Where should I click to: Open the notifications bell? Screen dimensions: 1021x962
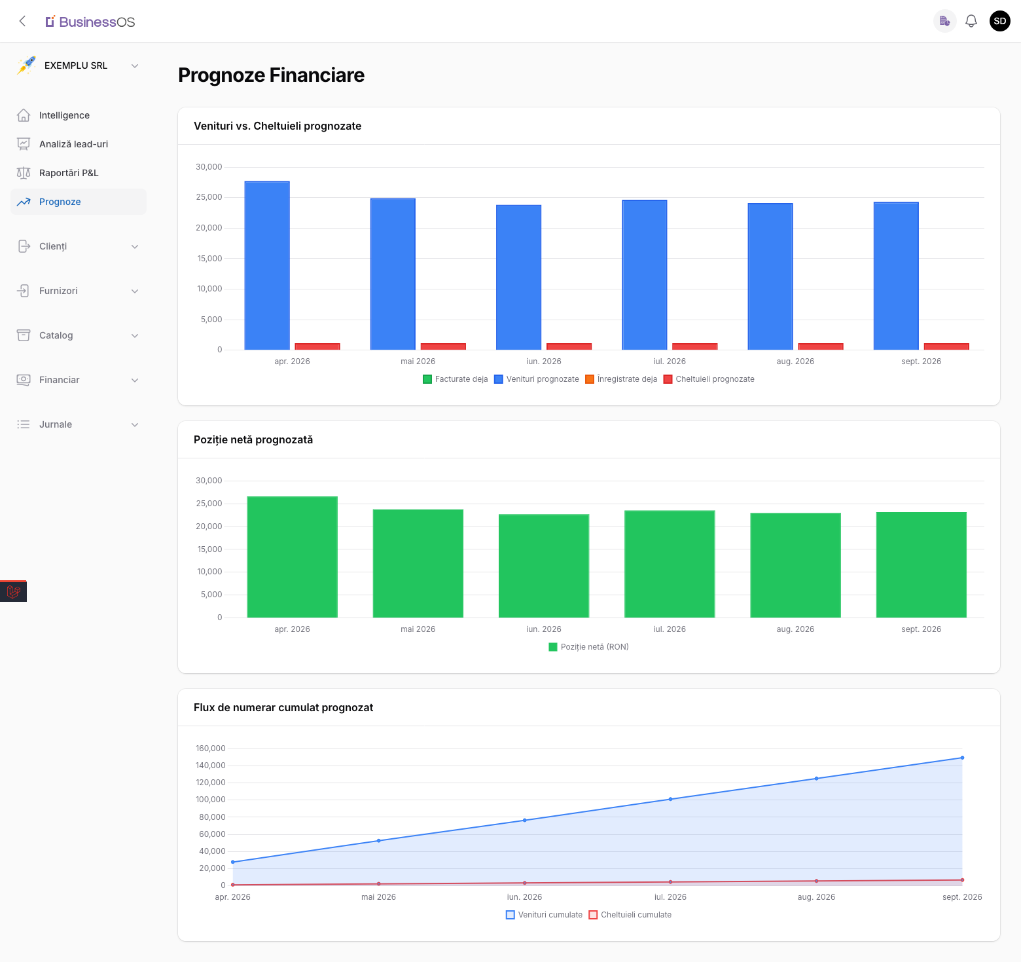[x=971, y=21]
